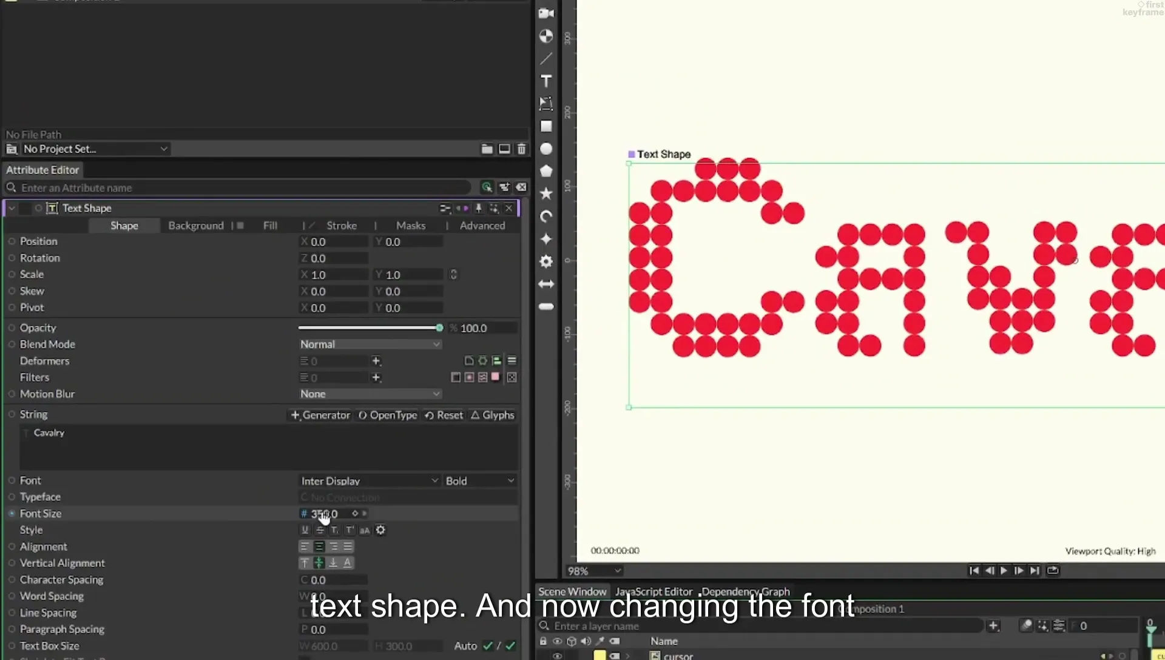Open the 98% viewport zoom dropdown

point(594,571)
